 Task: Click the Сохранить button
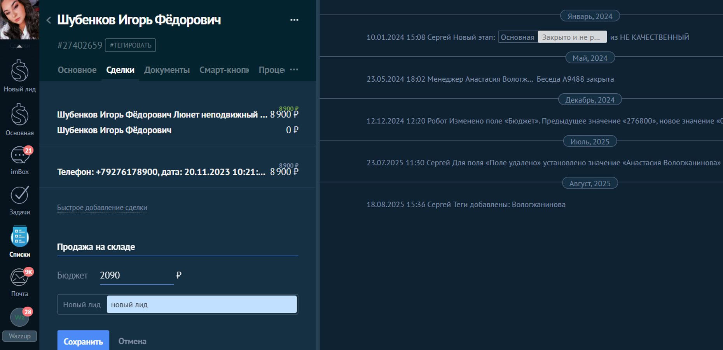83,341
